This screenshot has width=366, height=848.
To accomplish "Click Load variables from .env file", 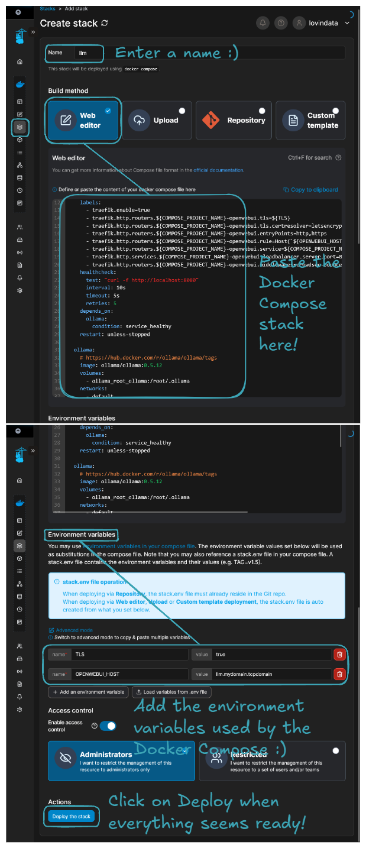I will pyautogui.click(x=171, y=692).
